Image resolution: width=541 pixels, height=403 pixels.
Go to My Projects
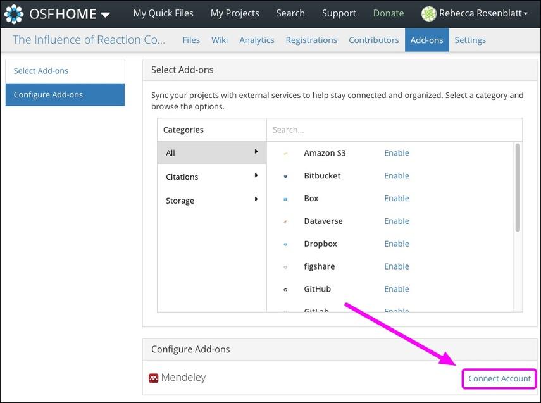pyautogui.click(x=235, y=13)
